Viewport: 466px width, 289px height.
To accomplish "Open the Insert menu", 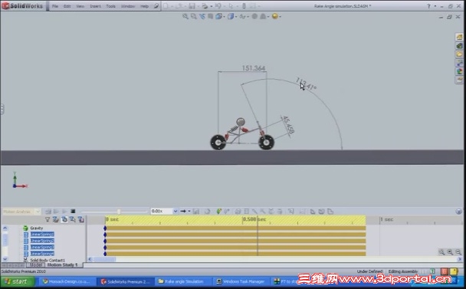I will click(x=95, y=6).
